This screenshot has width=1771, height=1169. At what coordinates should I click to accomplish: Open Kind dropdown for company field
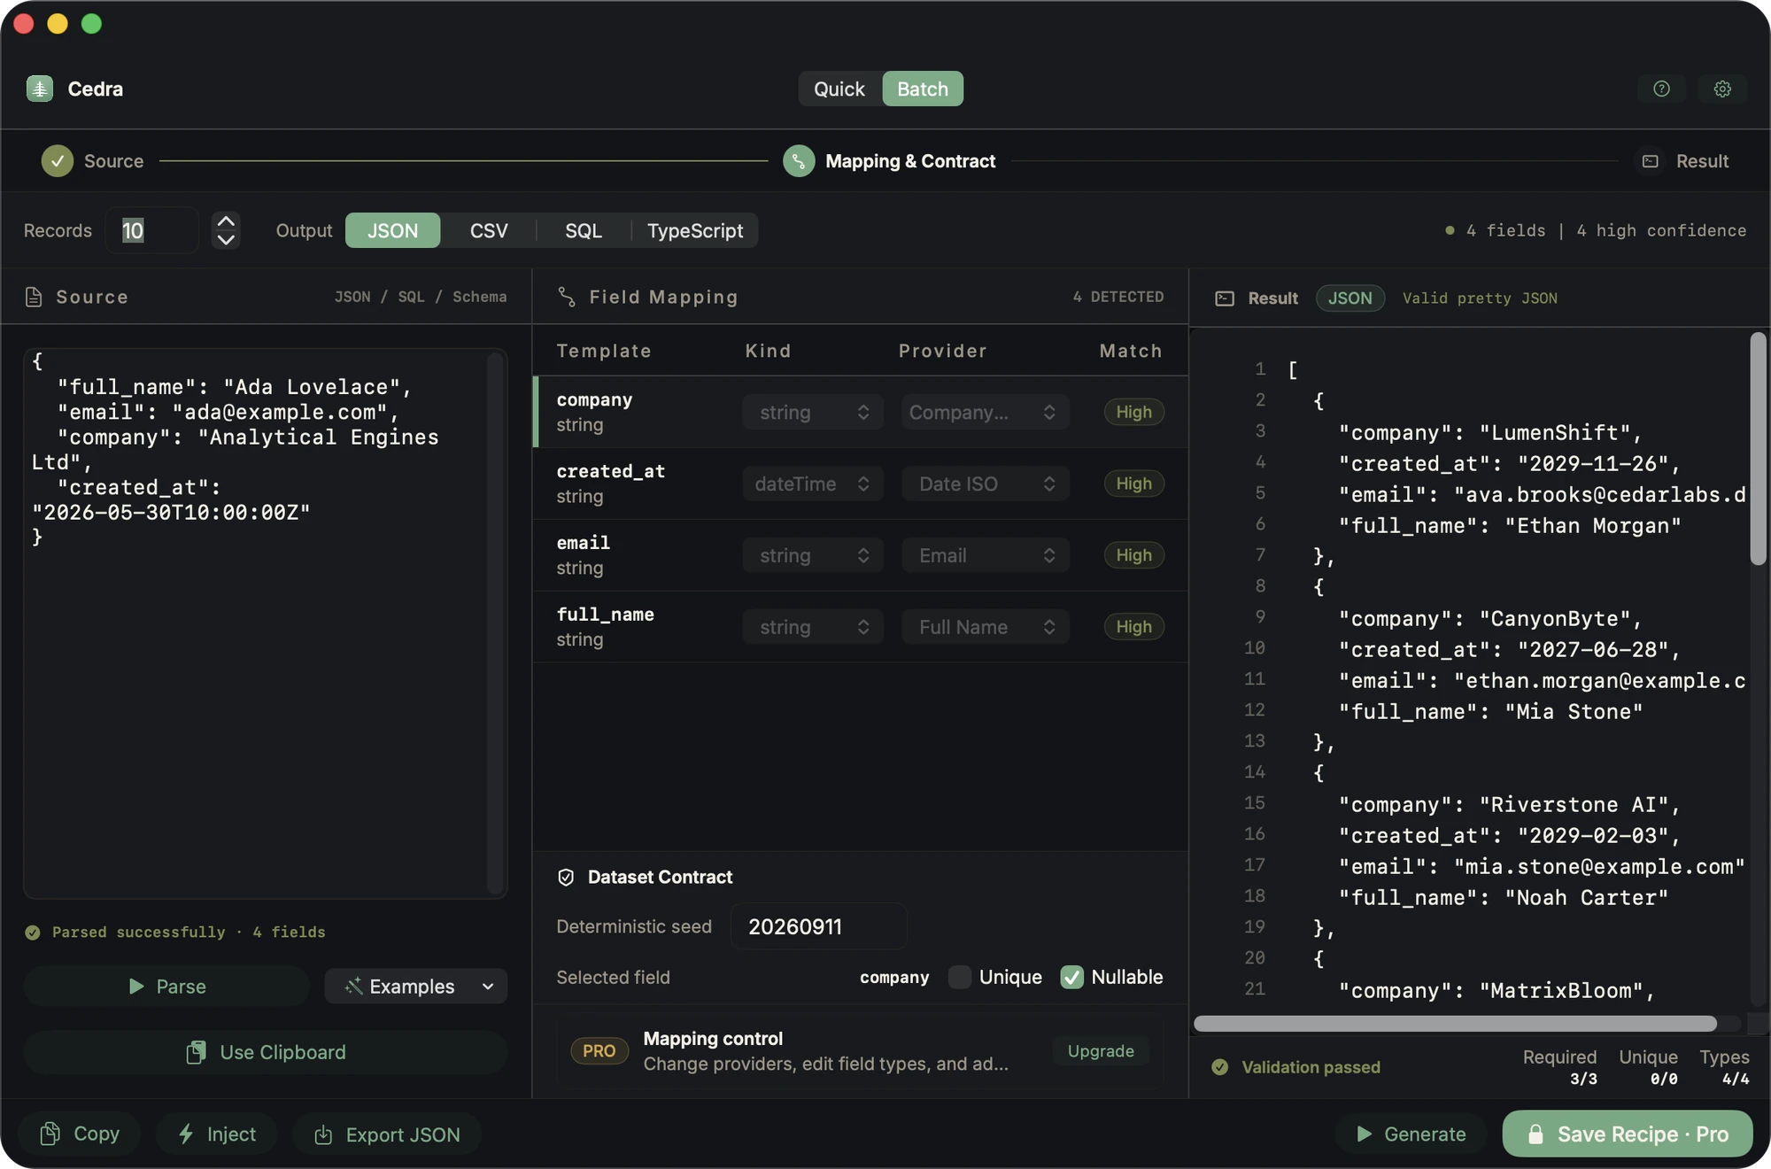click(813, 413)
